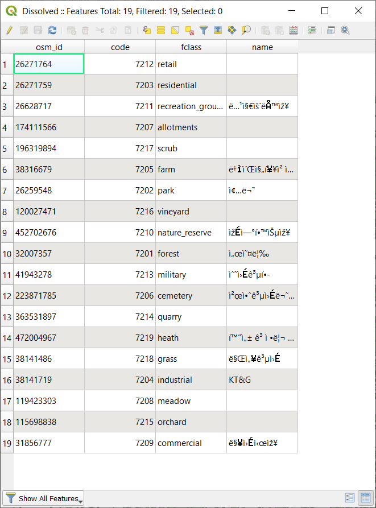Click the fclass cell 'orchard'

point(191,422)
